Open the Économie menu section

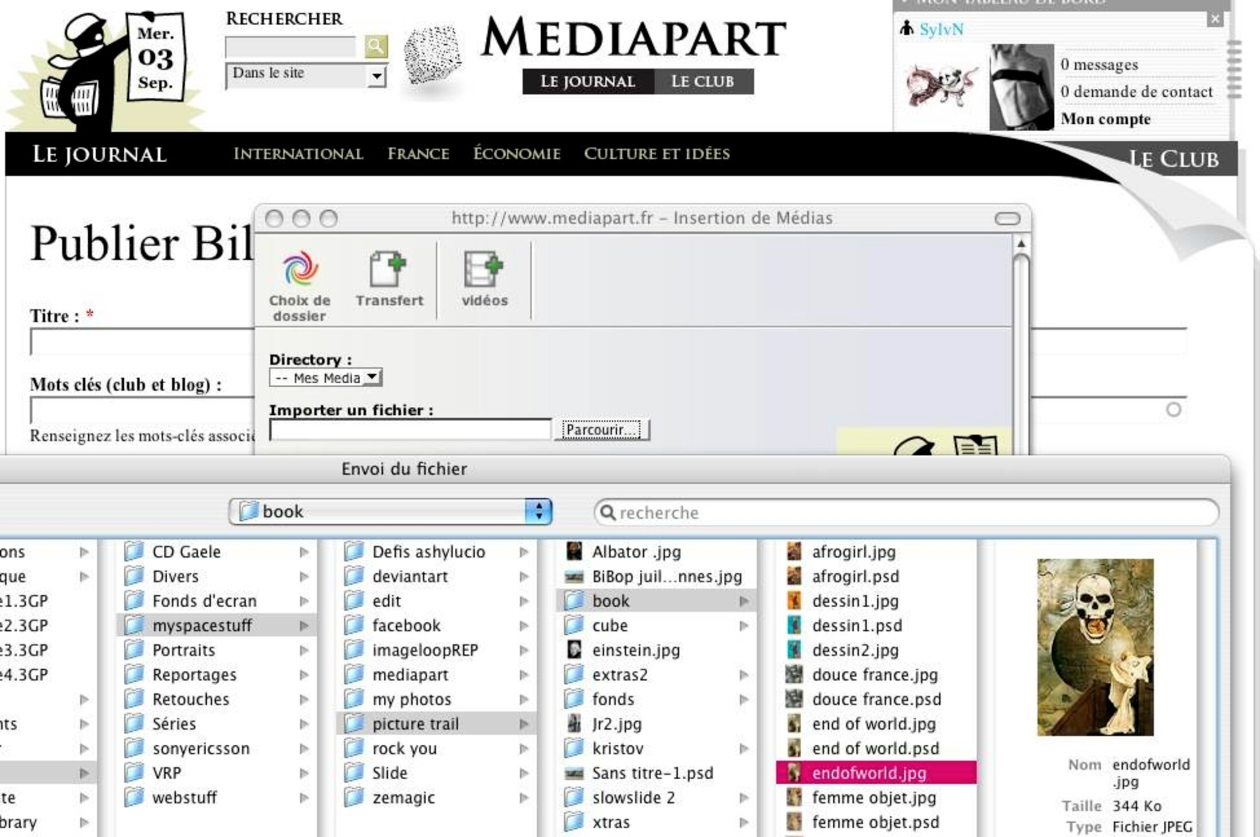pyautogui.click(x=517, y=154)
